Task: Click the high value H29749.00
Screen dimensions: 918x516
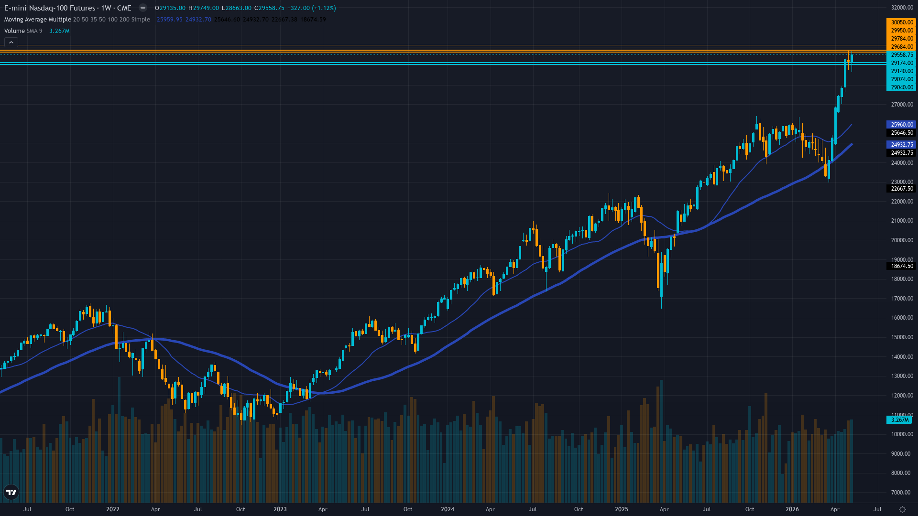Action: (203, 8)
